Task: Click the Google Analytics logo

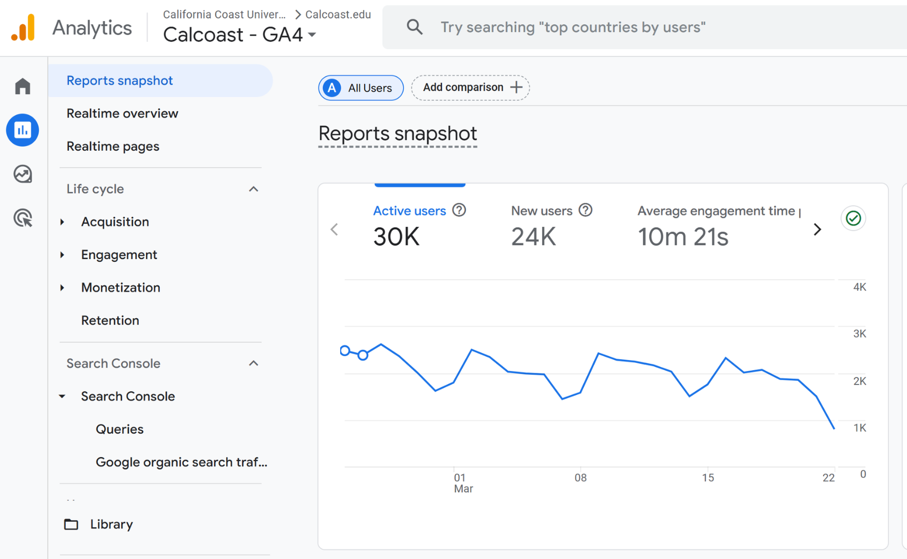Action: tap(23, 27)
